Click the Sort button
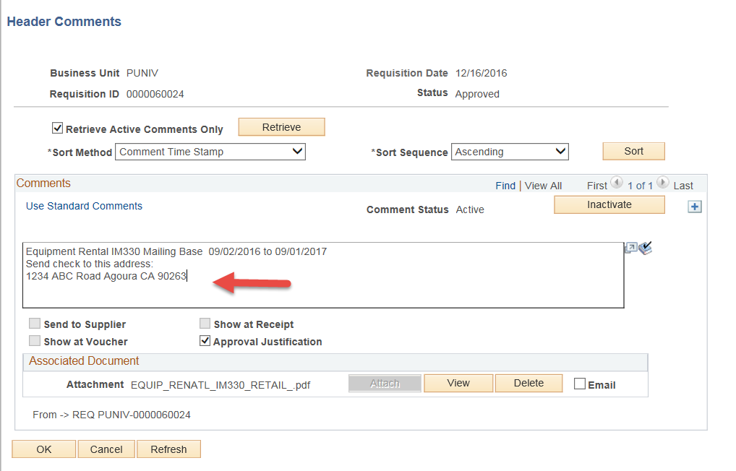736x471 pixels. point(633,151)
